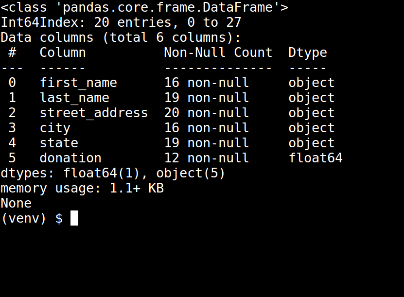Click the 'last_name' column entry
The image size is (404, 297).
[x=74, y=98]
